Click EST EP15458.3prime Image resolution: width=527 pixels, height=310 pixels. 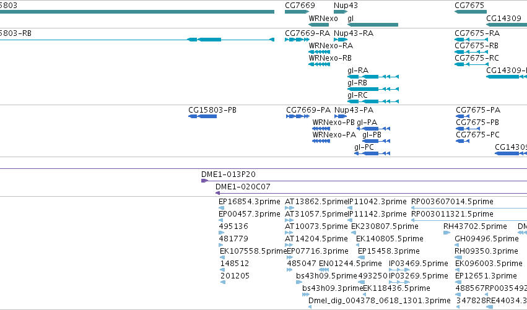pos(388,252)
